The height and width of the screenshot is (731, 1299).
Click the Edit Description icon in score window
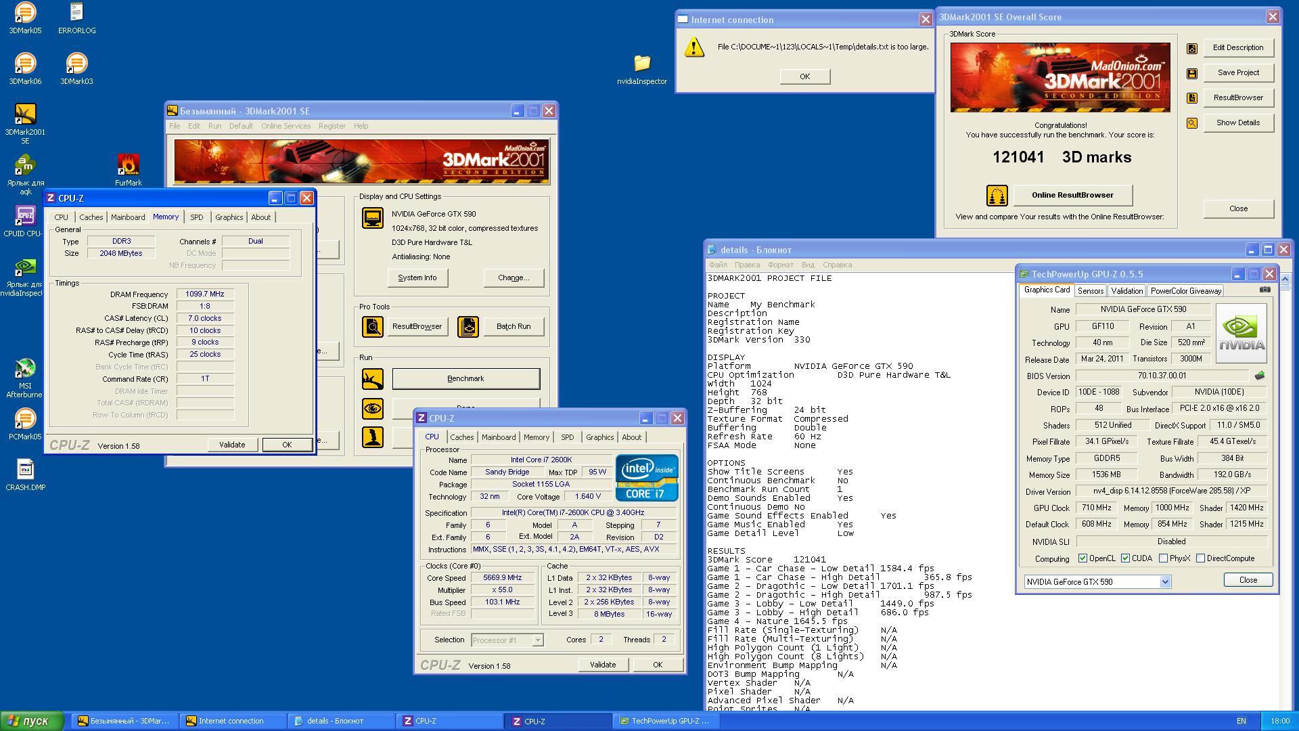point(1192,48)
